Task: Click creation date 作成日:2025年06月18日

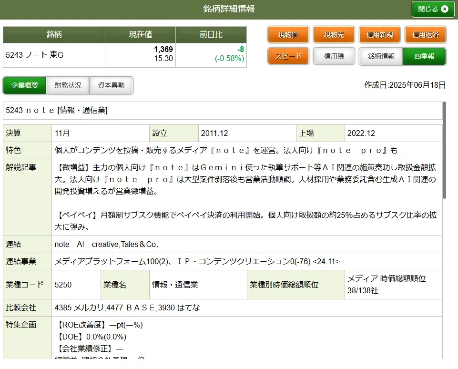Action: [405, 85]
